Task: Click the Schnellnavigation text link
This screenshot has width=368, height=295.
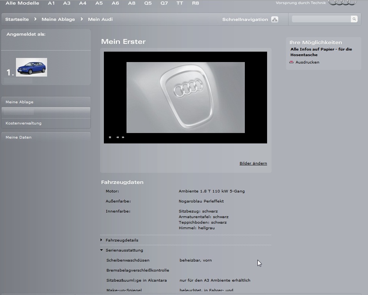Action: tap(245, 19)
